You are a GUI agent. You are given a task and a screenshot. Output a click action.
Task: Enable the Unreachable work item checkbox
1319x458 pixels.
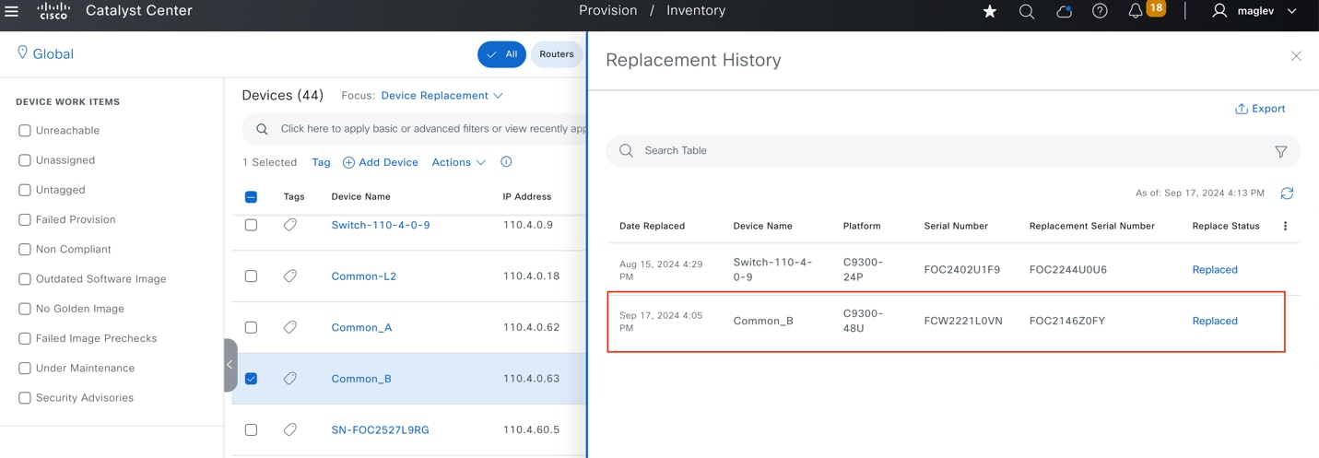click(x=25, y=131)
